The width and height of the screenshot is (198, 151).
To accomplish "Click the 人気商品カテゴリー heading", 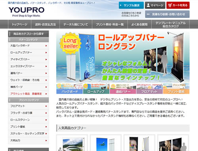I will (x=123, y=128).
